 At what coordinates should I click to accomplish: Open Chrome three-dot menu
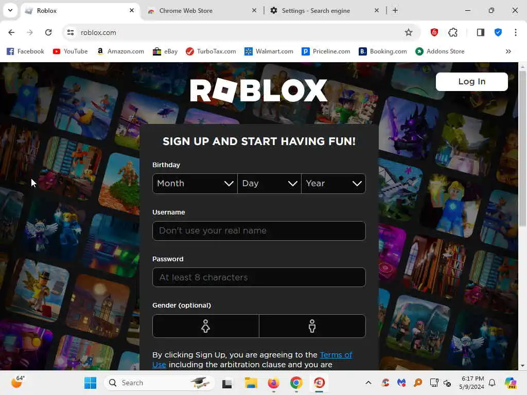pos(516,32)
